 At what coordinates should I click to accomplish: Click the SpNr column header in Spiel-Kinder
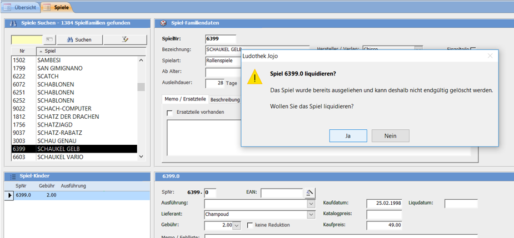(x=21, y=186)
